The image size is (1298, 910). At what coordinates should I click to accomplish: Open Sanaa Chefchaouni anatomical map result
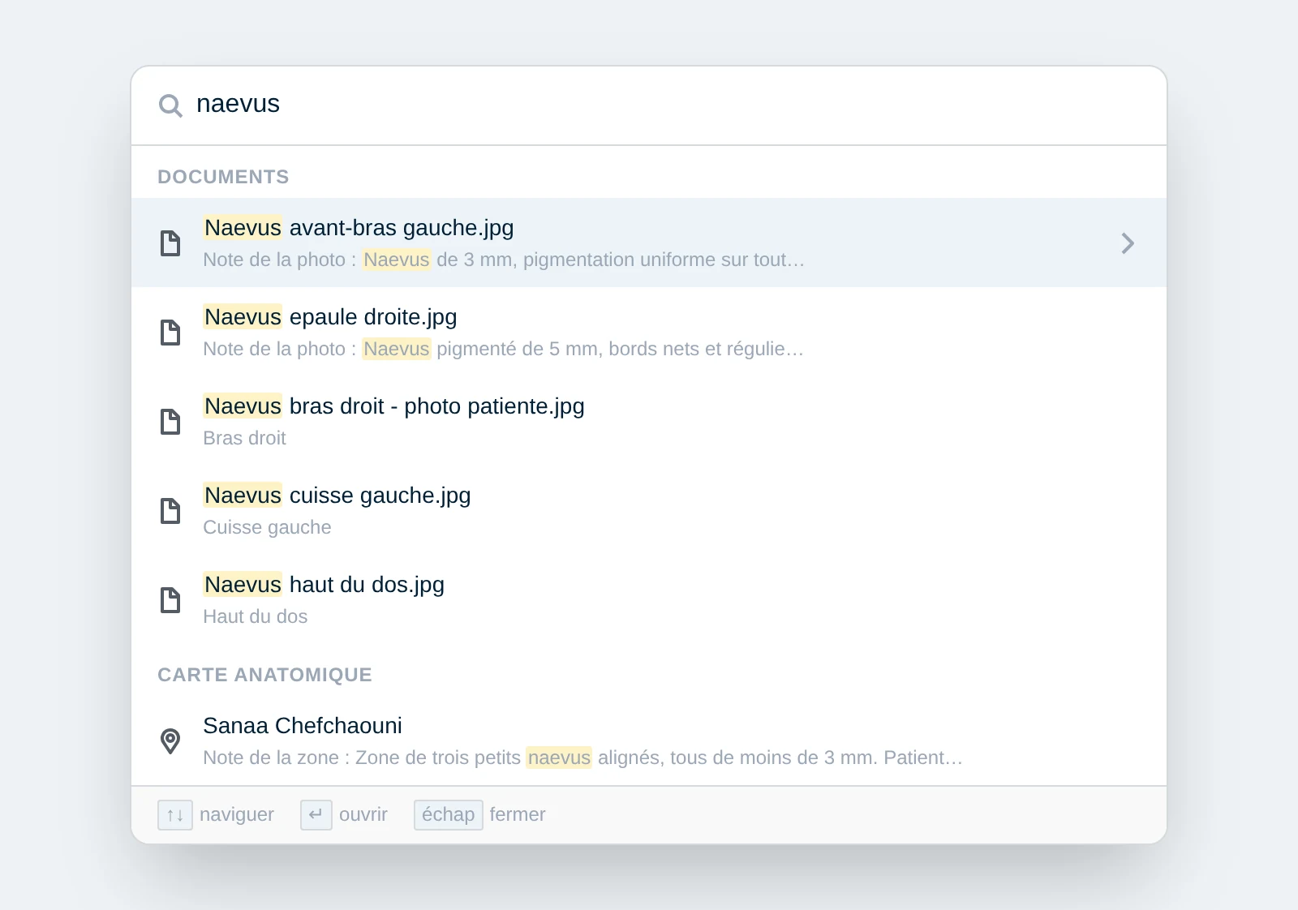[x=649, y=740]
